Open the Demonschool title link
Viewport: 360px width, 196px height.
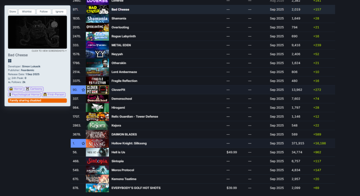[122, 99]
